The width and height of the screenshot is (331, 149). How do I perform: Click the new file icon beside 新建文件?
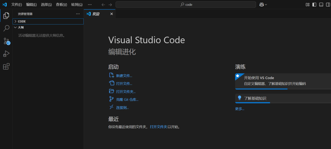click(112, 75)
